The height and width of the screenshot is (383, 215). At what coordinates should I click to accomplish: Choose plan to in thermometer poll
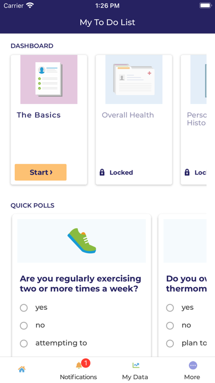coord(170,343)
